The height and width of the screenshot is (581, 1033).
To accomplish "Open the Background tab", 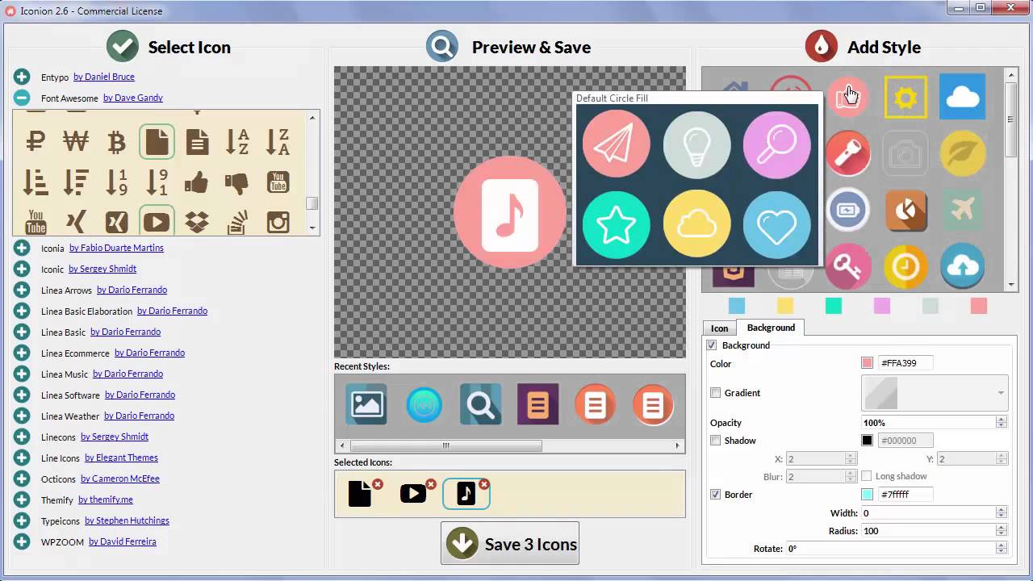I will [x=771, y=328].
